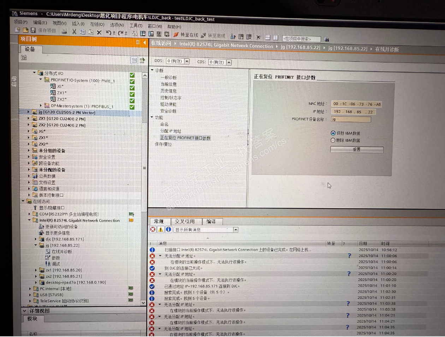Select 保持 I&M 数据 radio button
Image resolution: width=445 pixels, height=337 pixels.
[333, 133]
